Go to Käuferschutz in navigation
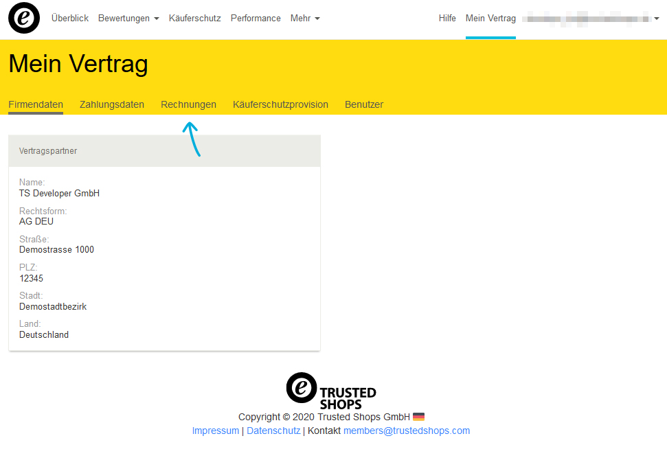 tap(195, 19)
